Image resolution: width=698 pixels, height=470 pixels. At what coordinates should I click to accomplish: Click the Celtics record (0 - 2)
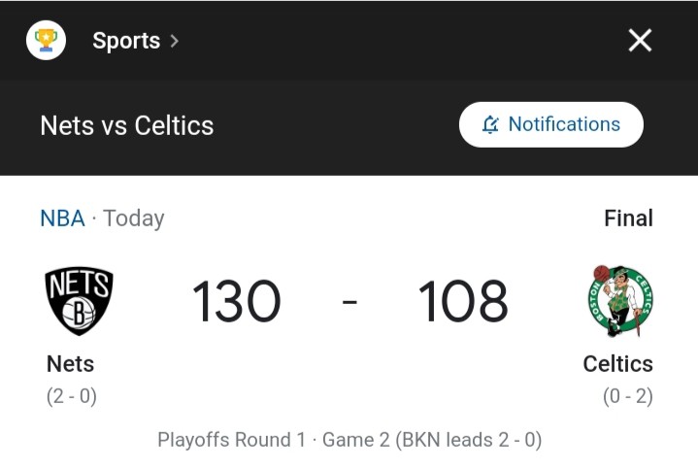(628, 396)
